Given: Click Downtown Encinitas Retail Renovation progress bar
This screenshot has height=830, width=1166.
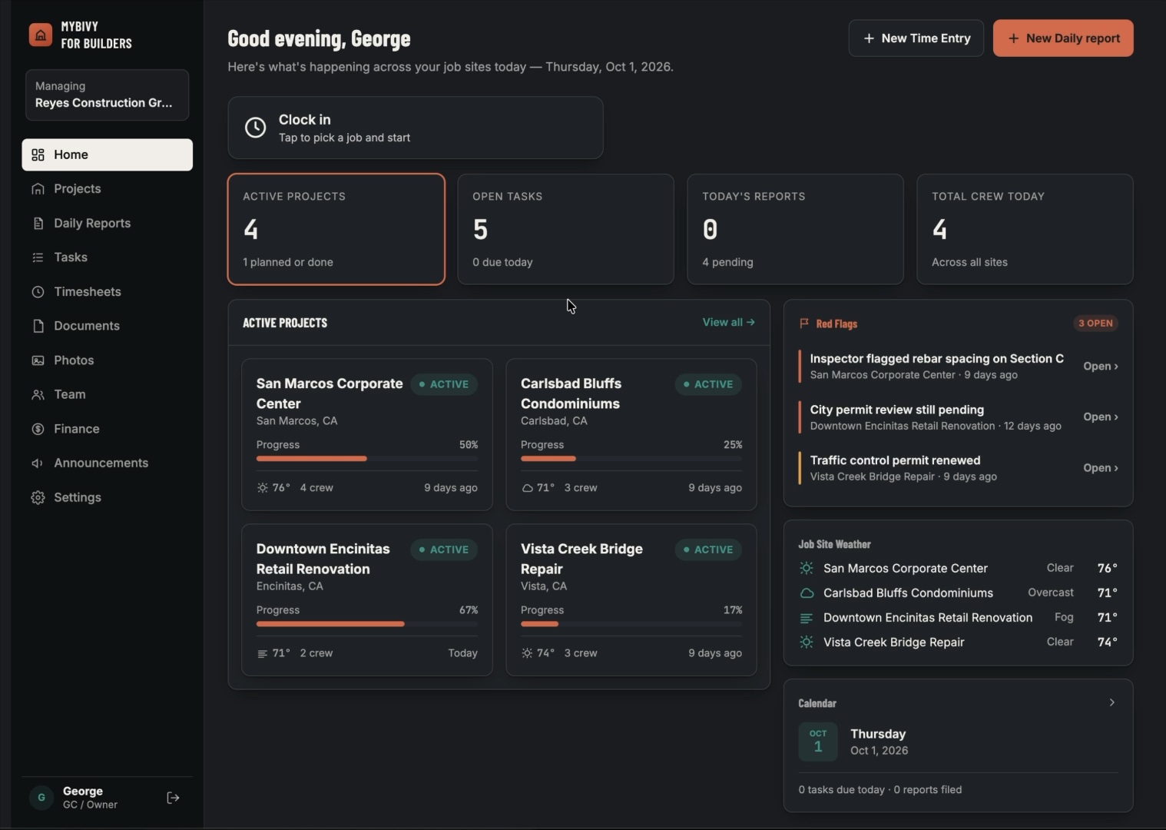Looking at the screenshot, I should pyautogui.click(x=367, y=624).
